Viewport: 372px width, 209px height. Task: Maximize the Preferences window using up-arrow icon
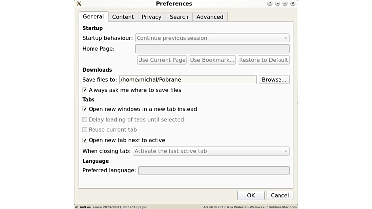(285, 4)
